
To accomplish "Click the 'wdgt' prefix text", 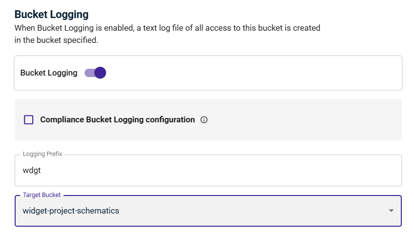I will pos(32,170).
